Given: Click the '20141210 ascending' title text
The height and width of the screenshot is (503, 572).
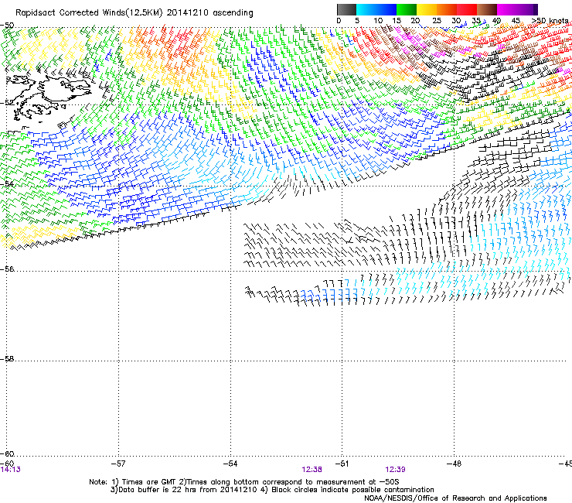Looking at the screenshot, I should point(209,13).
